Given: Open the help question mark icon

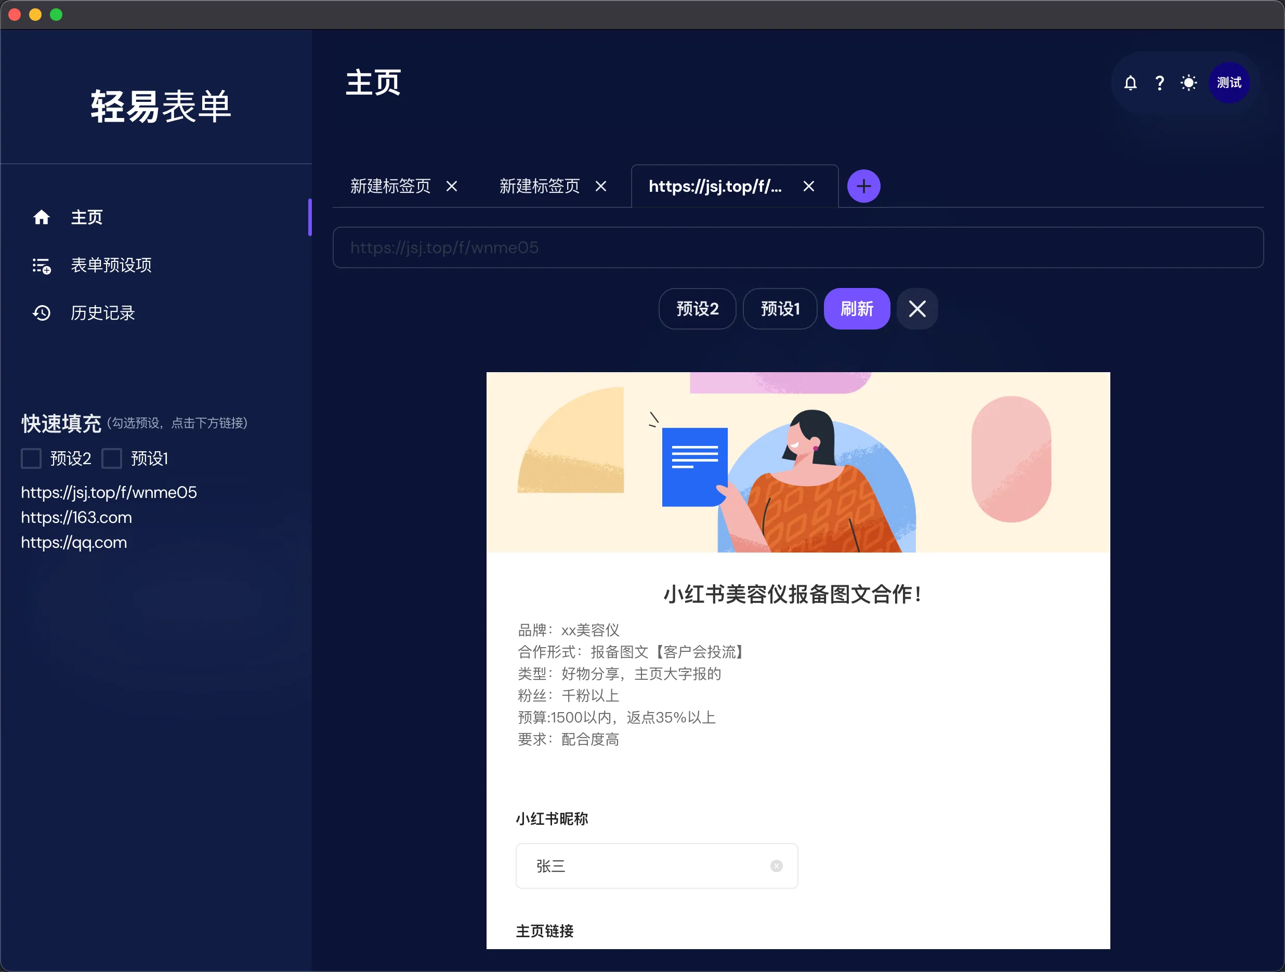Looking at the screenshot, I should 1160,83.
